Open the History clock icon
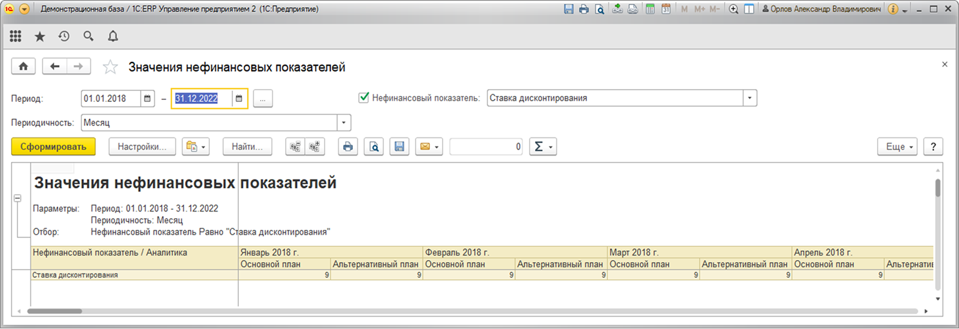This screenshot has height=329, width=959. (x=64, y=36)
